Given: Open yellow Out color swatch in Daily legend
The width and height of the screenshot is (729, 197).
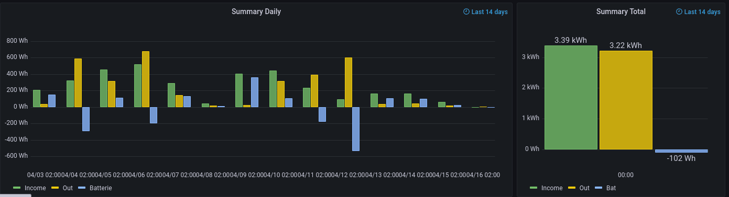Looking at the screenshot, I should [55, 188].
